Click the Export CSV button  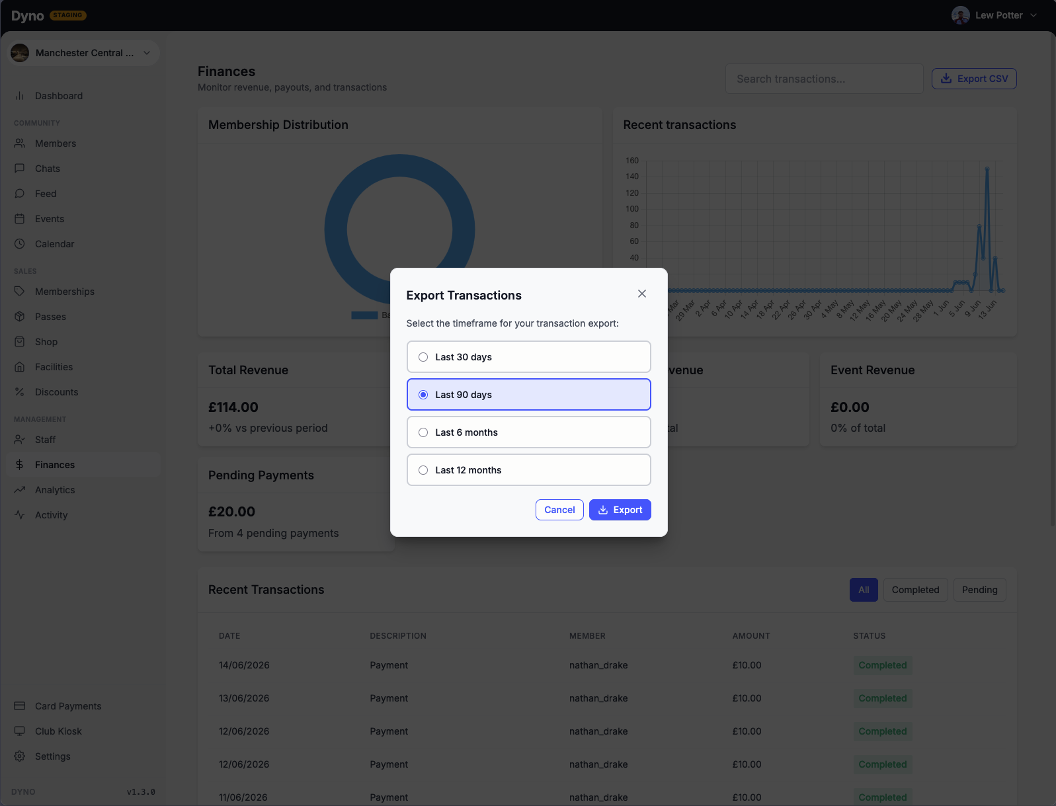(974, 79)
